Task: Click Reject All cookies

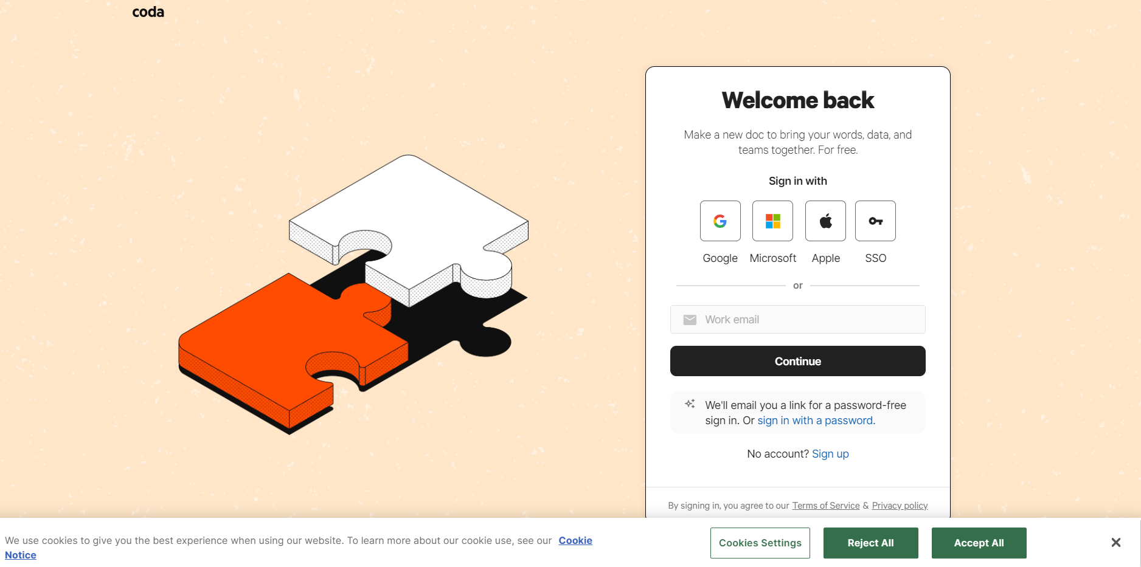Action: (870, 543)
